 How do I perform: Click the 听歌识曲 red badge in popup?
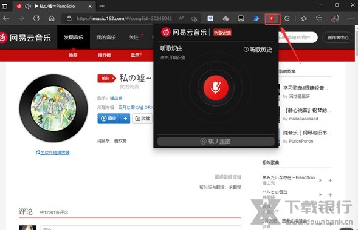pos(222,33)
